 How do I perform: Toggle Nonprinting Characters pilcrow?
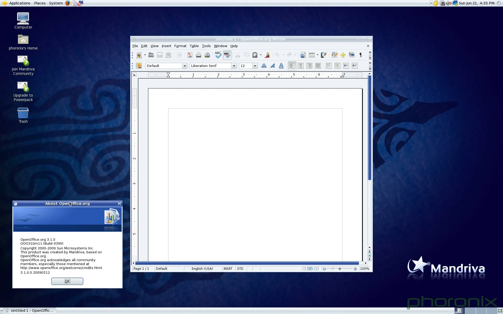coord(360,55)
